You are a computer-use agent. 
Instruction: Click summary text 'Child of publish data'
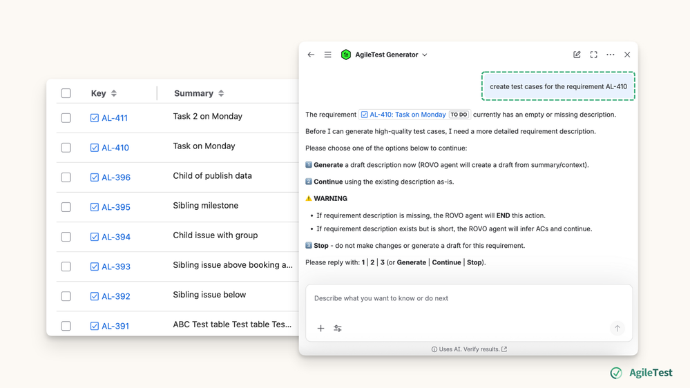point(213,175)
